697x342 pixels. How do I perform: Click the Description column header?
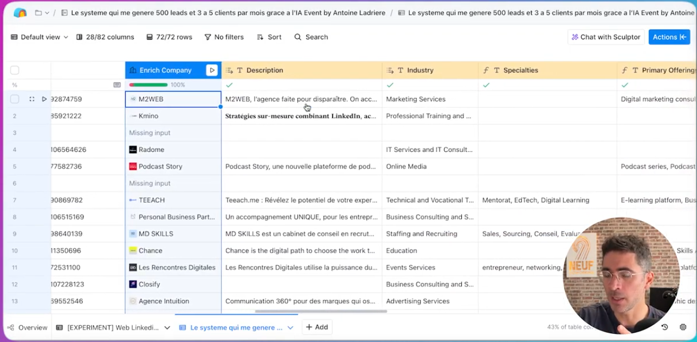tap(301, 70)
